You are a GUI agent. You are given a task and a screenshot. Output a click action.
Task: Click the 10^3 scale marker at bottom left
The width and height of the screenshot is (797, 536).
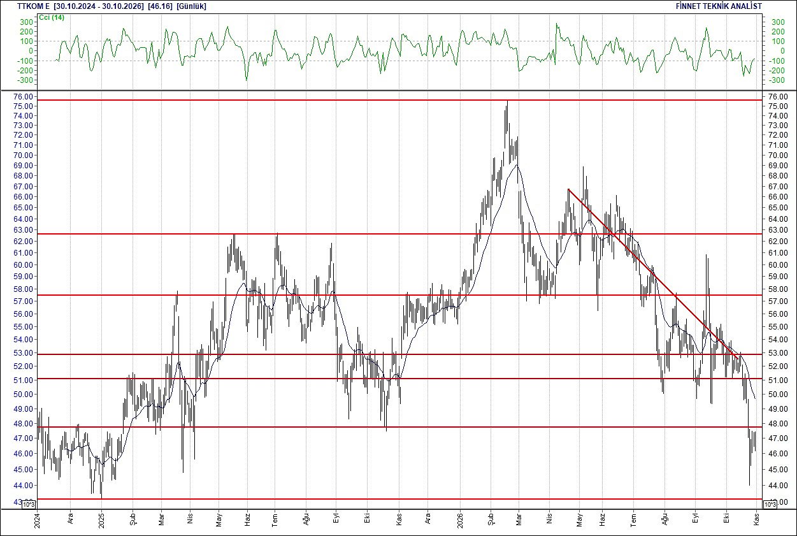coord(30,504)
